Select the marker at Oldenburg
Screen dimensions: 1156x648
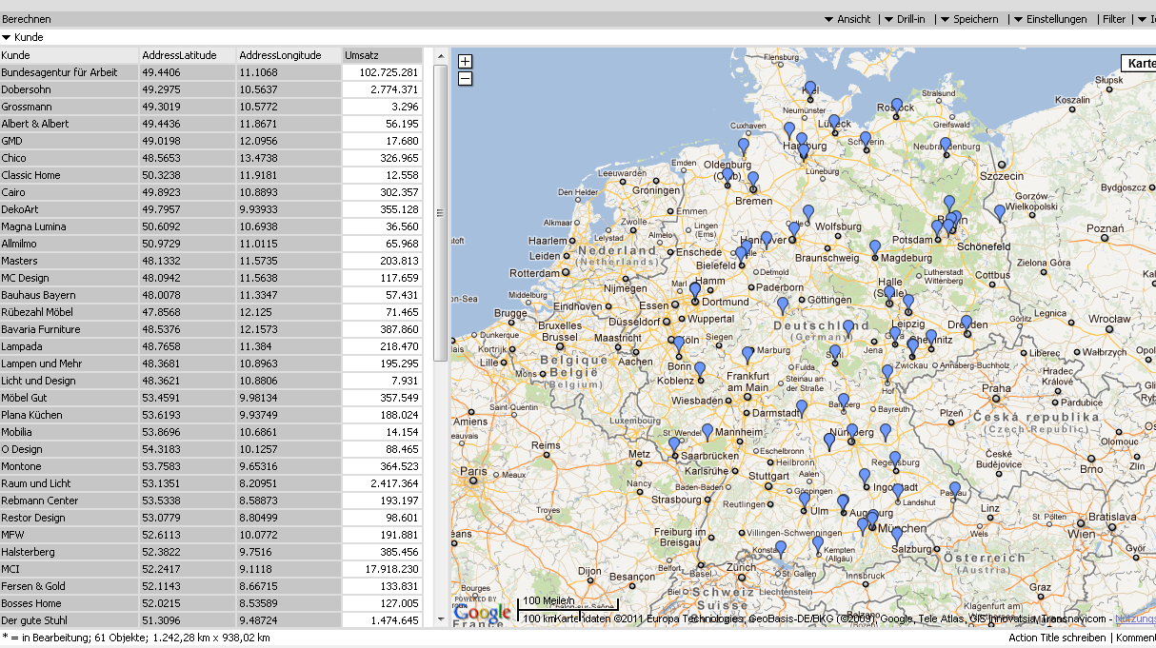tap(727, 176)
